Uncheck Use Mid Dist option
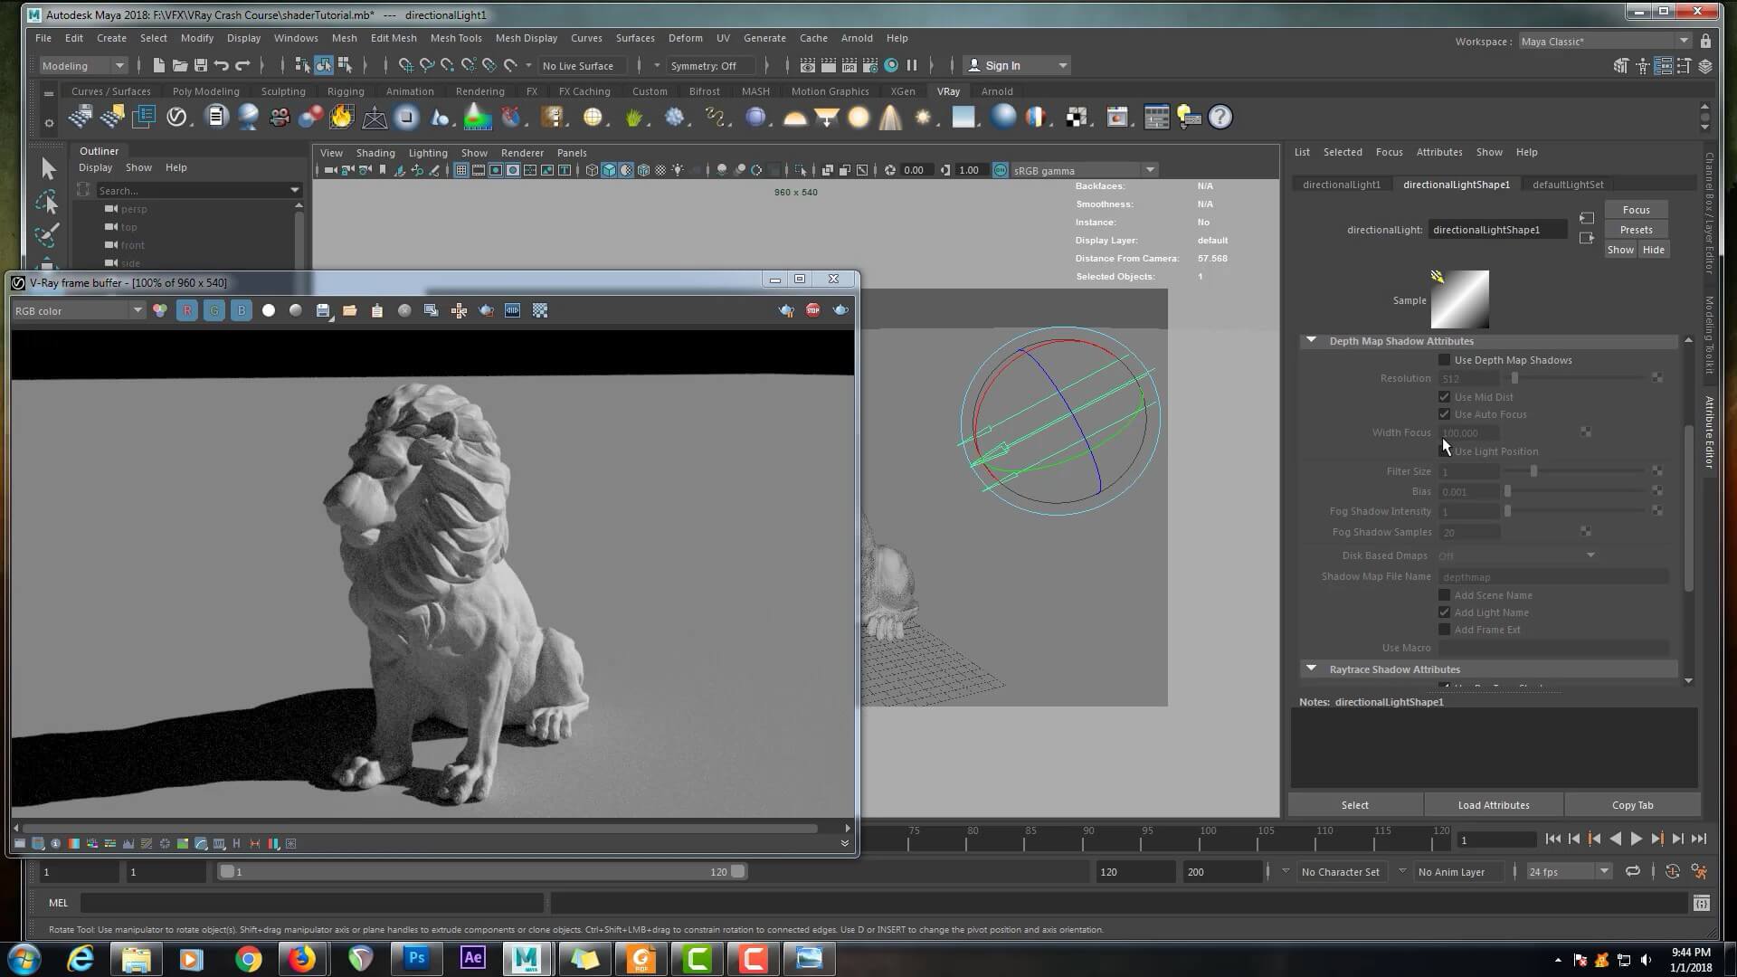This screenshot has width=1737, height=977. (x=1445, y=397)
